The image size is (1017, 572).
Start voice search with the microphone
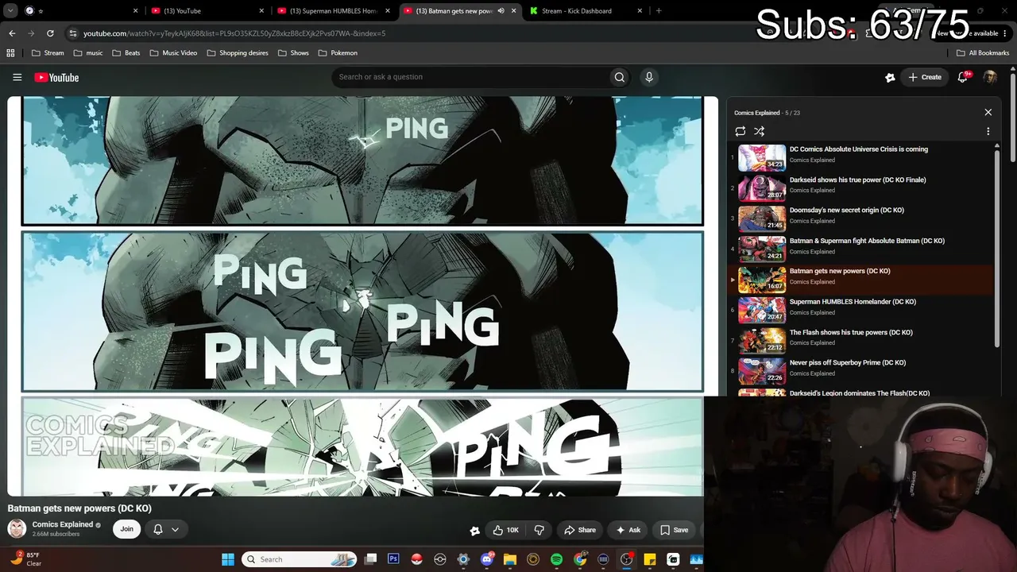649,77
